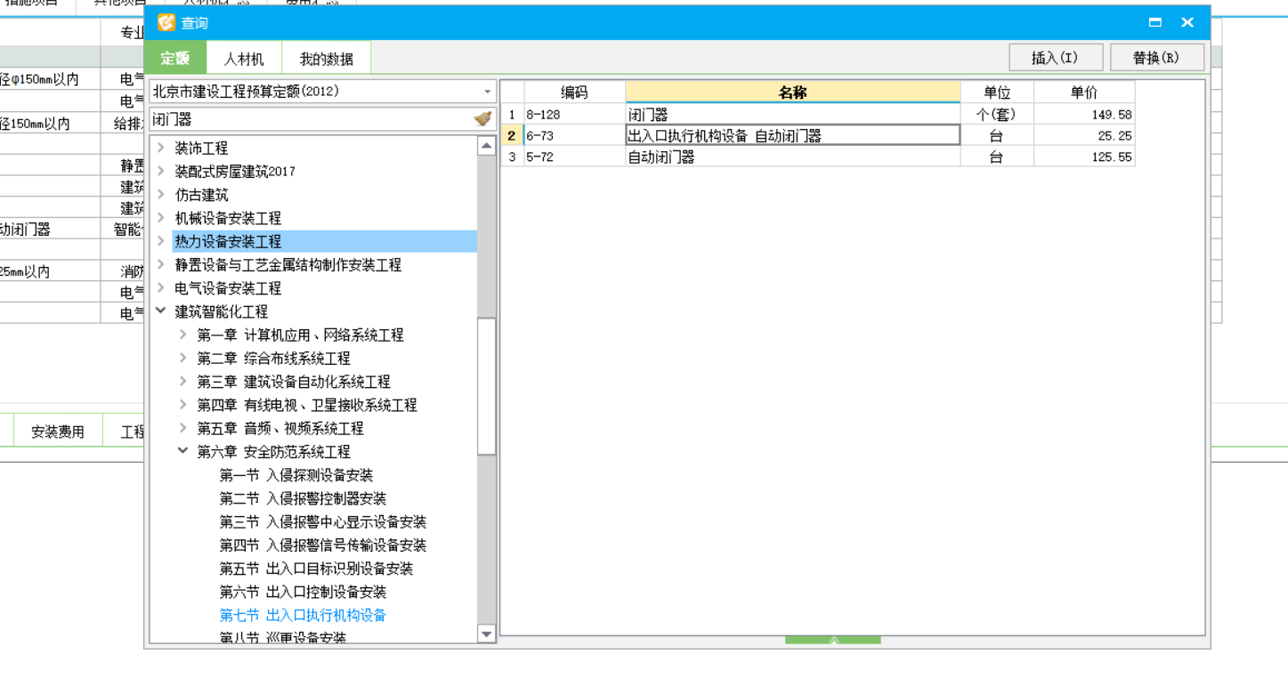
Task: Select 机械设备安装工程 tree item
Action: click(228, 218)
